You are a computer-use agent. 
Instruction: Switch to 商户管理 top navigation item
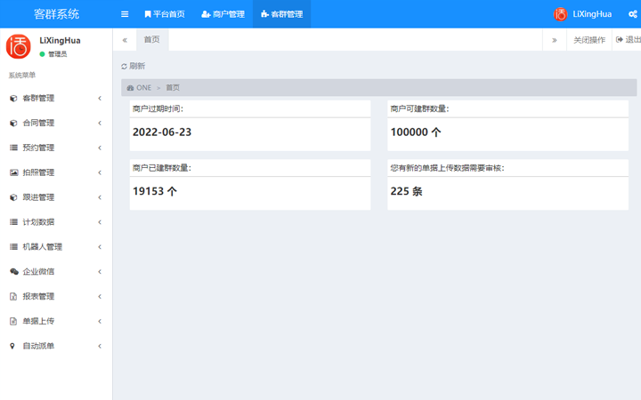click(x=223, y=14)
